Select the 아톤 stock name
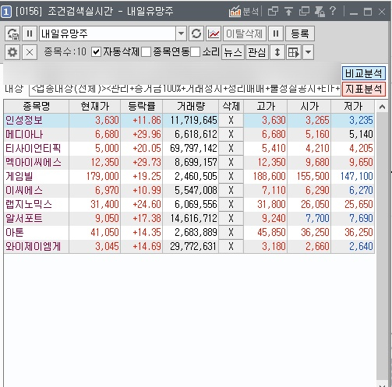This screenshot has height=387, width=392. tap(15, 232)
